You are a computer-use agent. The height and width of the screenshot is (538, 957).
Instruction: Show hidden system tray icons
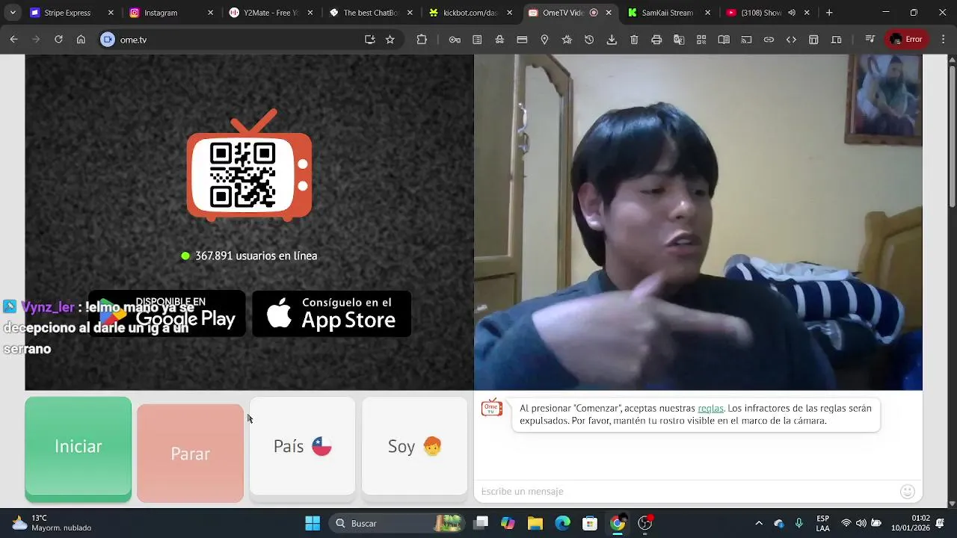tap(759, 523)
